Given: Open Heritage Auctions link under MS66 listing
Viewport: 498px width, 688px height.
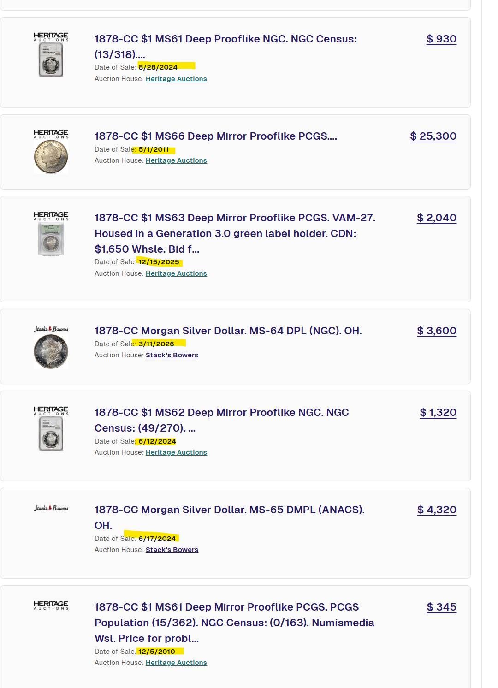Looking at the screenshot, I should click(x=176, y=160).
